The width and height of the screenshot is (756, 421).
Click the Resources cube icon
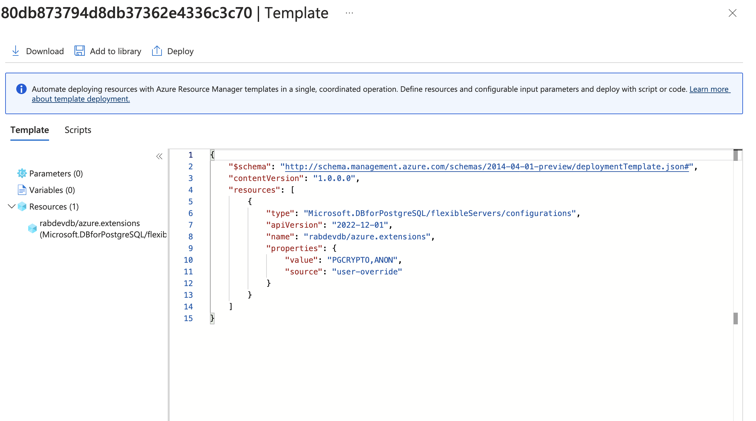pos(22,207)
